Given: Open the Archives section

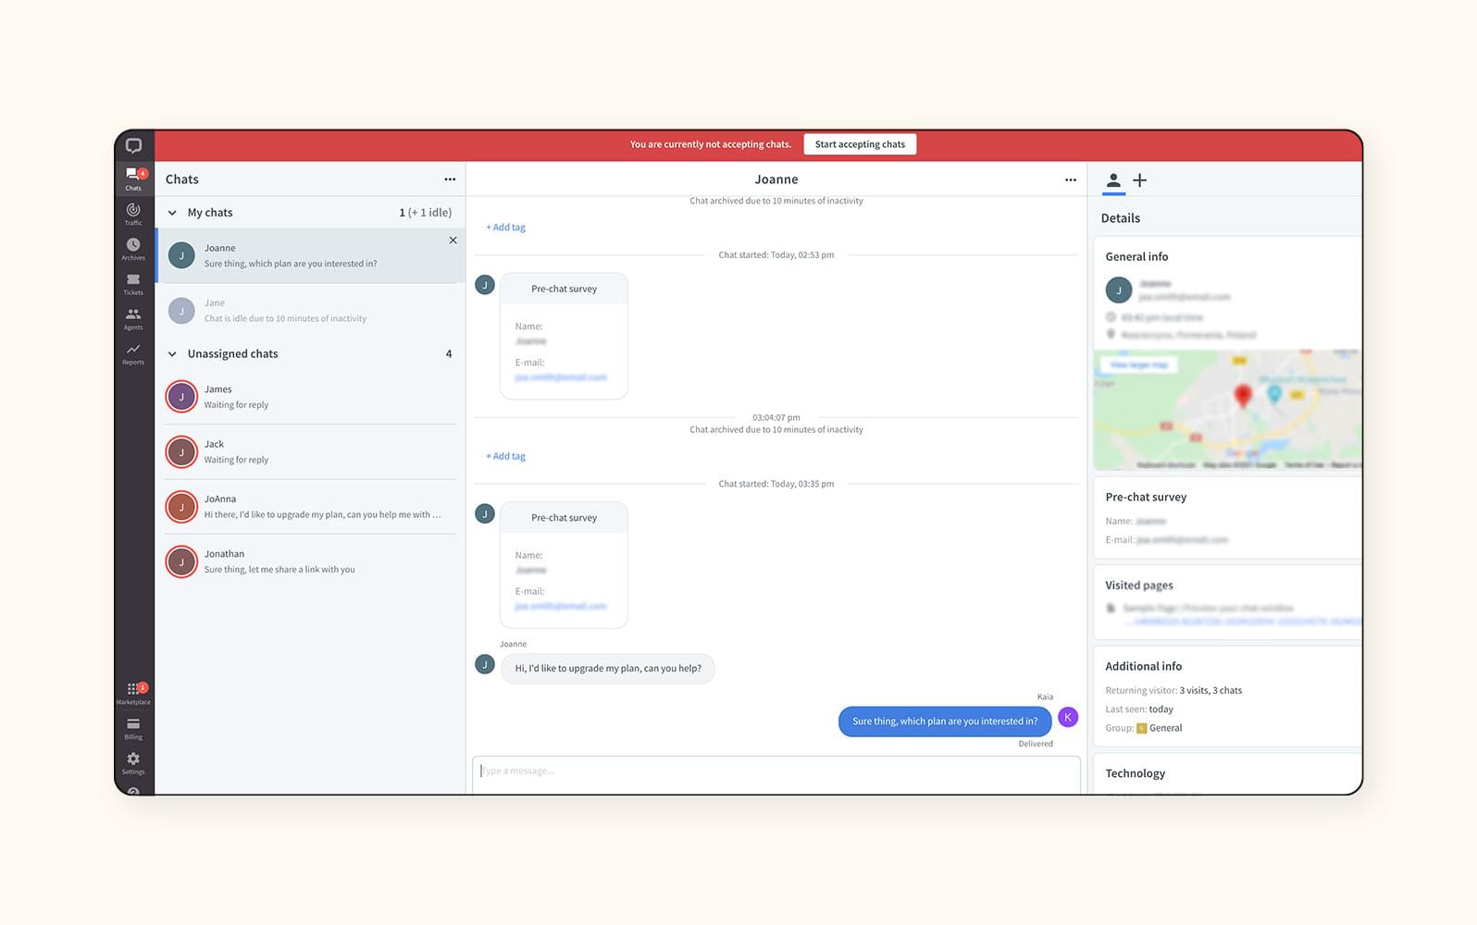Looking at the screenshot, I should tap(133, 249).
